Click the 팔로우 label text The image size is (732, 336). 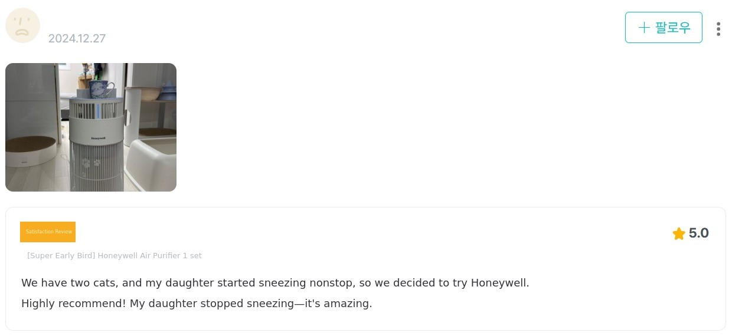point(672,28)
